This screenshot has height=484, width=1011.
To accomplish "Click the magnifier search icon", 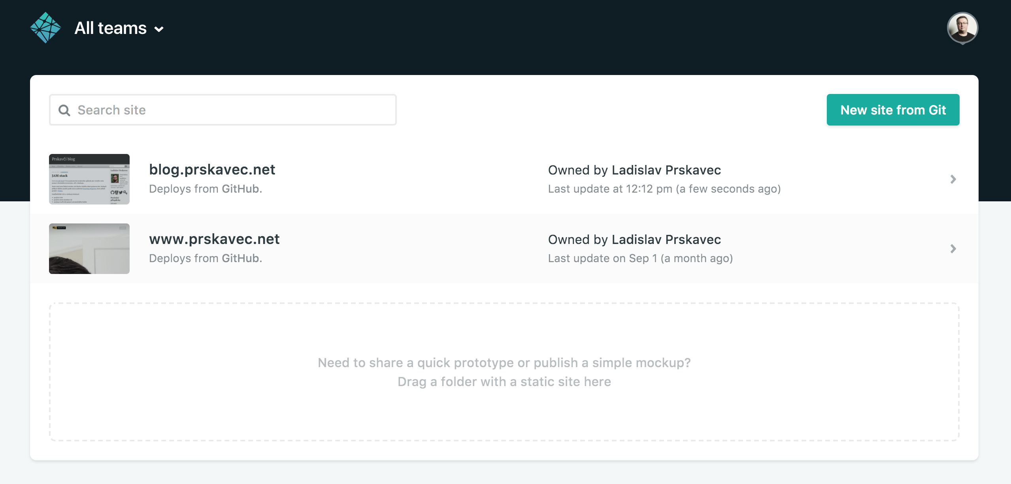I will coord(64,110).
